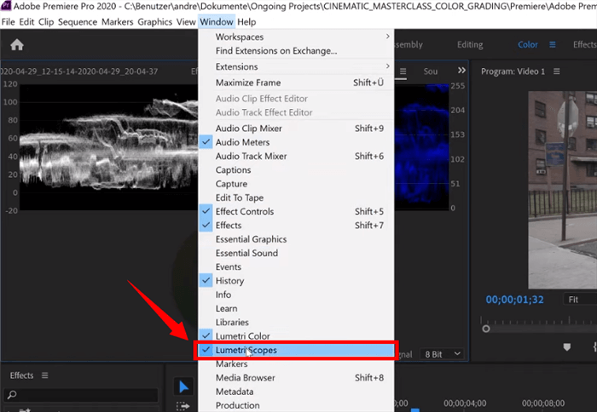Select the Selection arrow tool

pyautogui.click(x=183, y=386)
